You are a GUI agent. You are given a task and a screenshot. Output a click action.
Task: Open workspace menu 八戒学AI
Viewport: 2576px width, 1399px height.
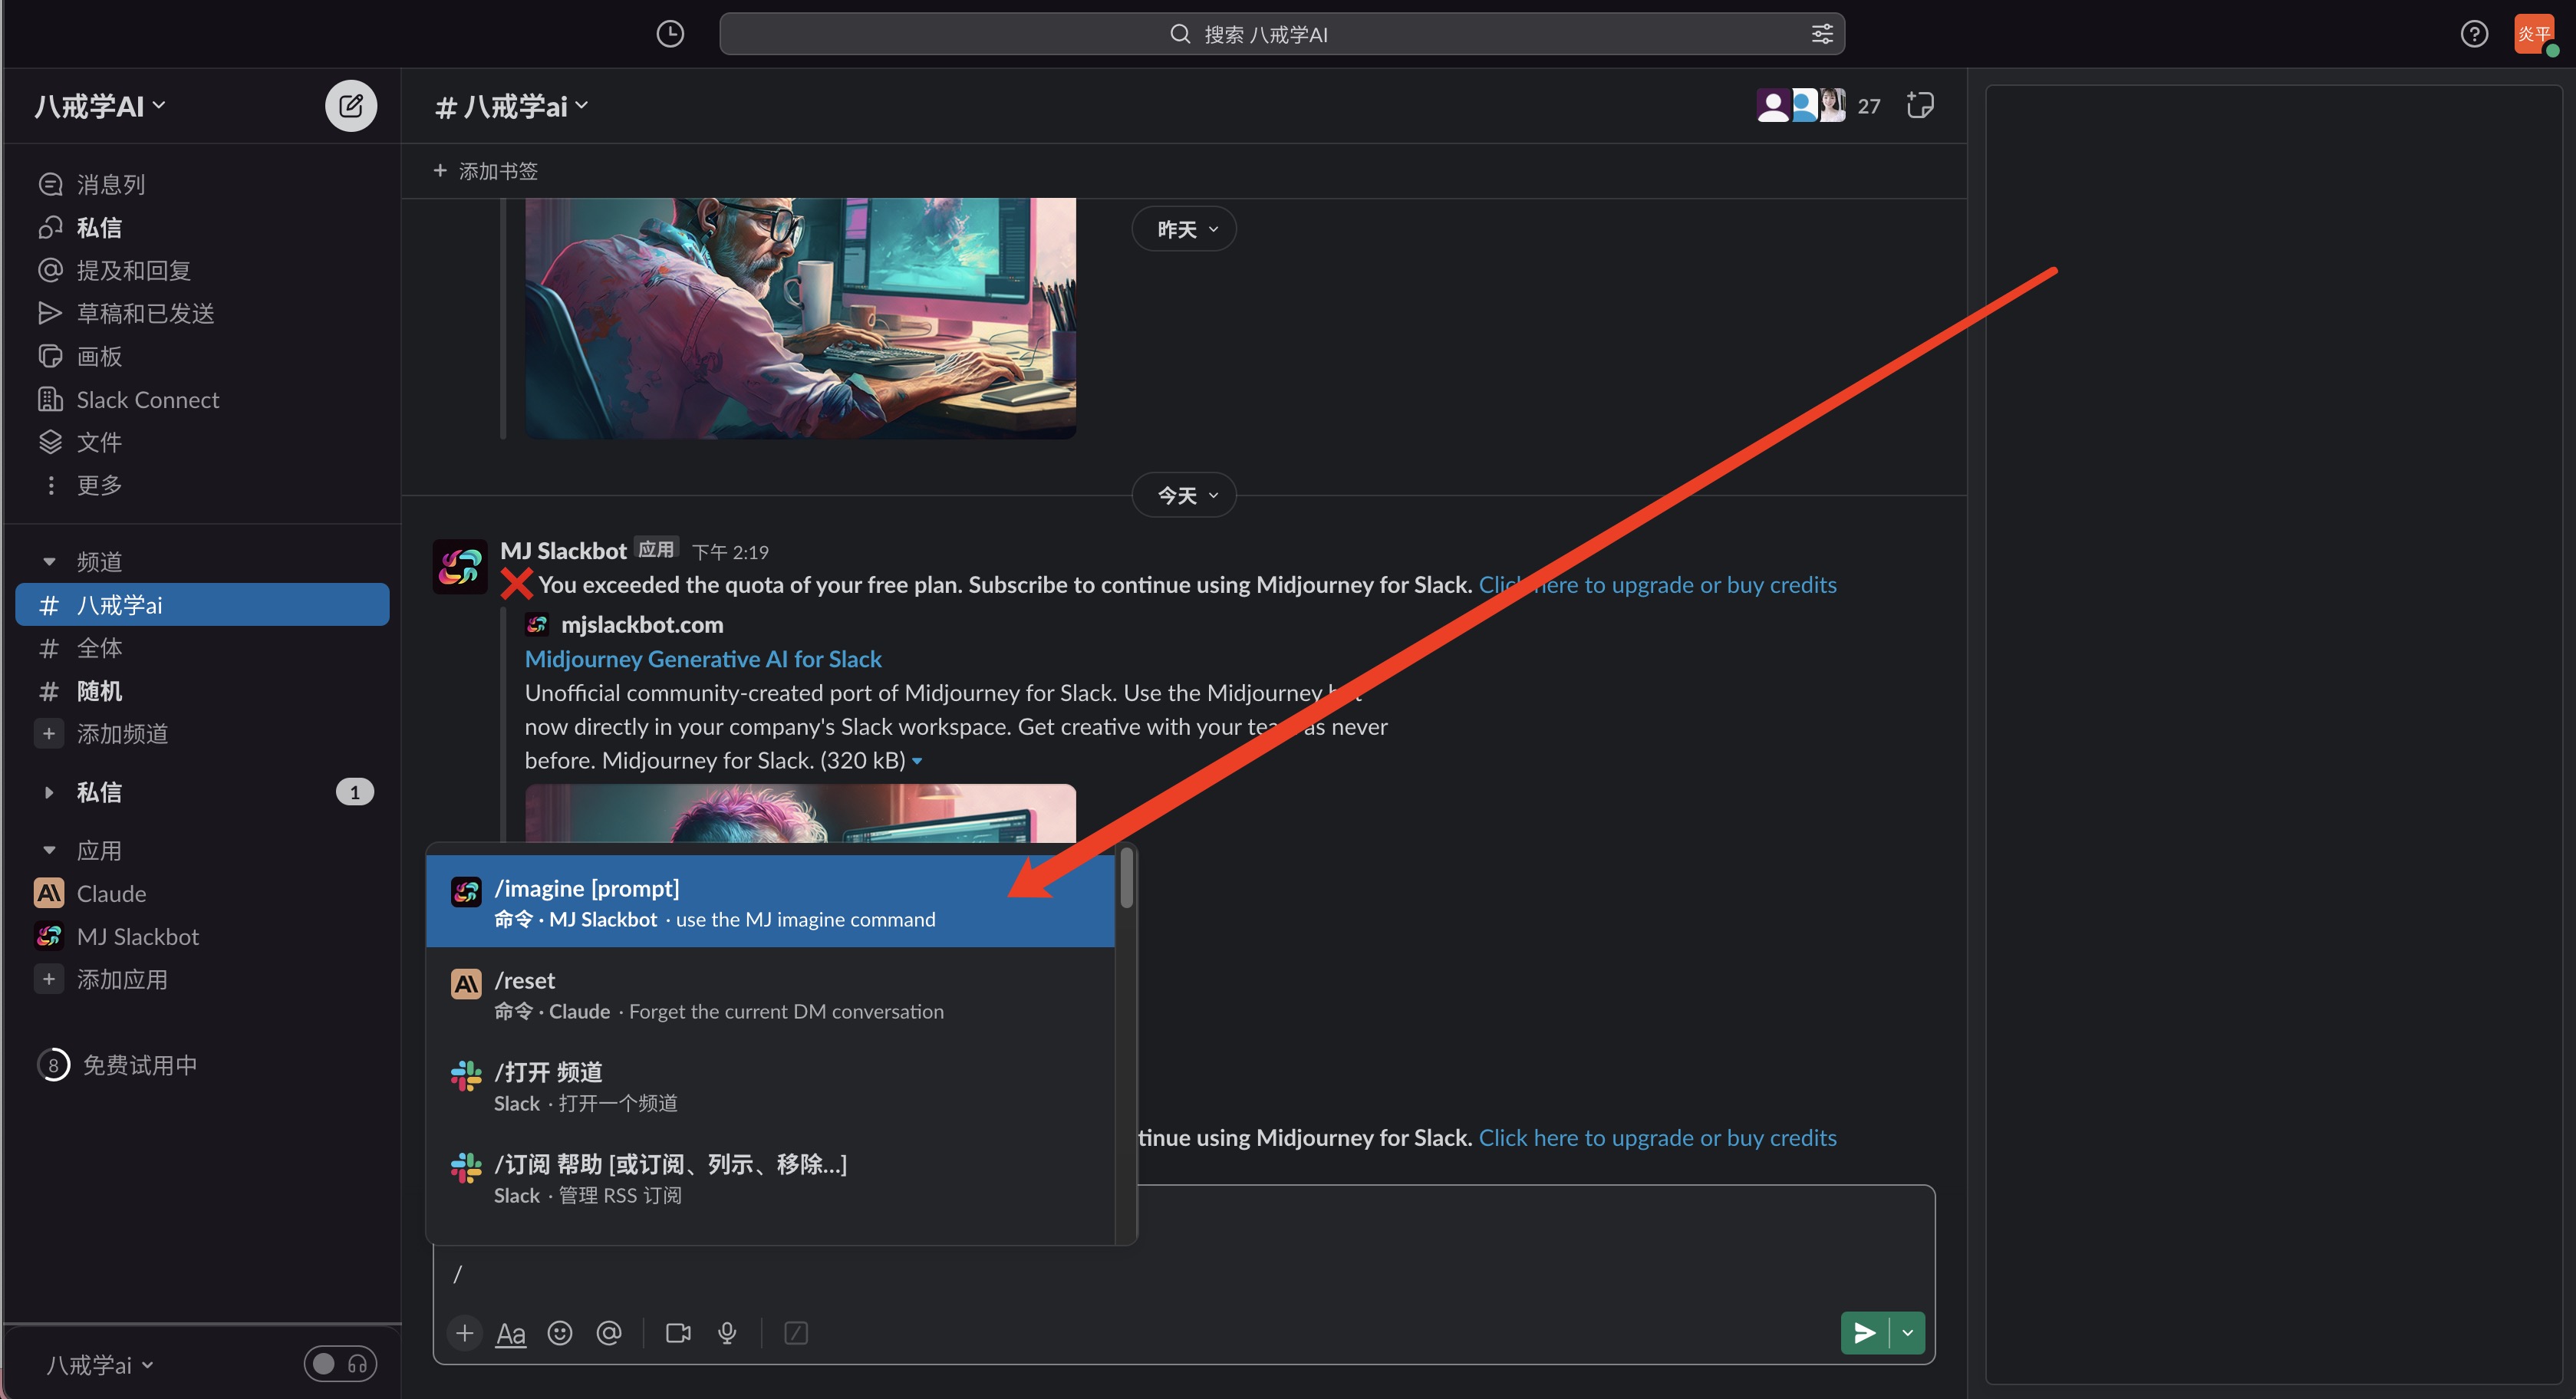[x=100, y=106]
